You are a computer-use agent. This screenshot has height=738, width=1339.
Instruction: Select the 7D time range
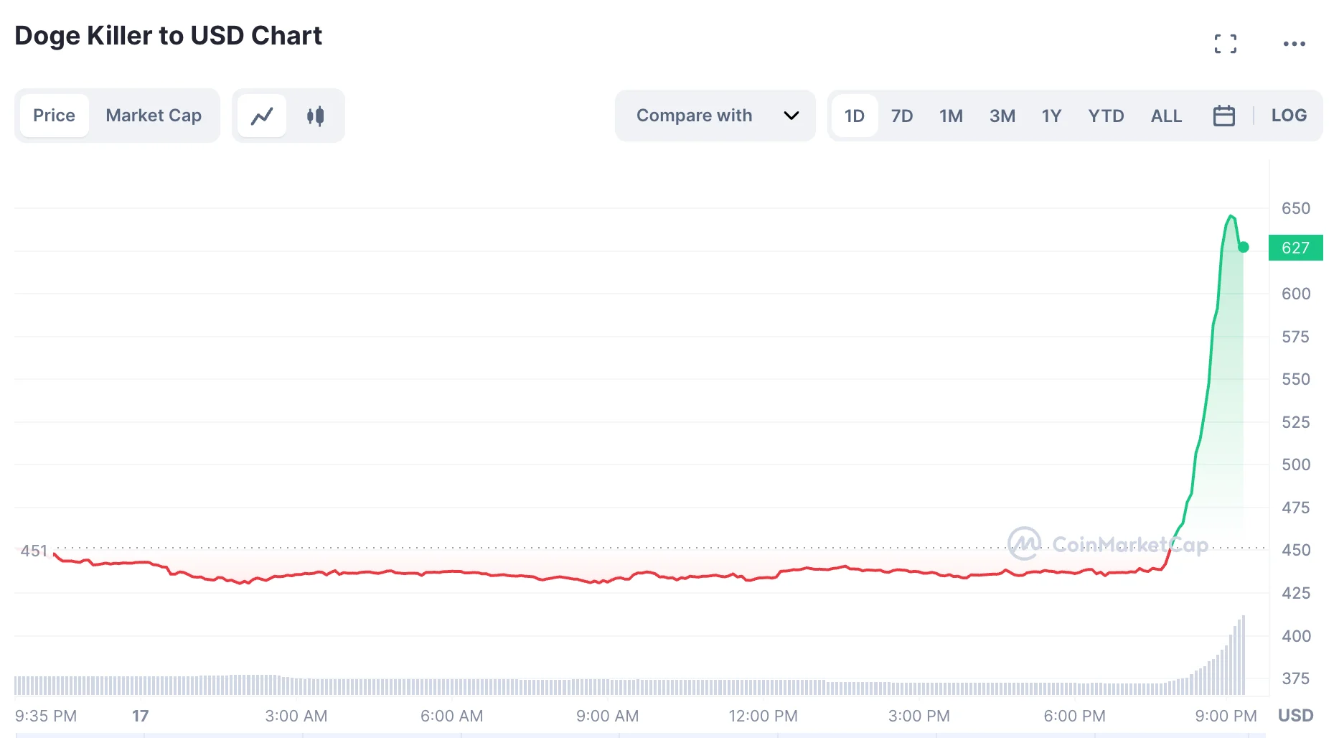pos(901,116)
